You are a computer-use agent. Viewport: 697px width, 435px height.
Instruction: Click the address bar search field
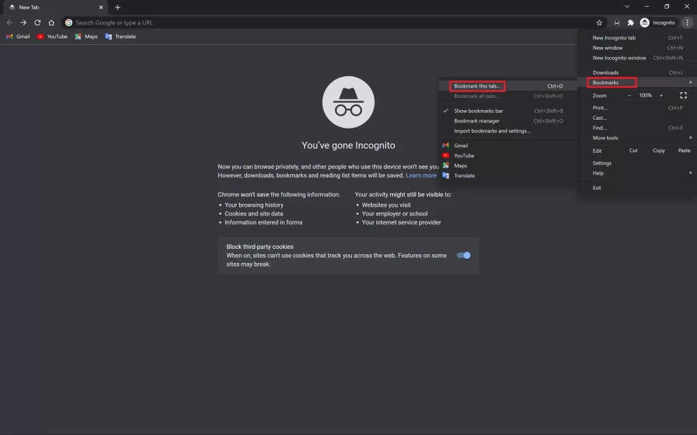pyautogui.click(x=334, y=22)
